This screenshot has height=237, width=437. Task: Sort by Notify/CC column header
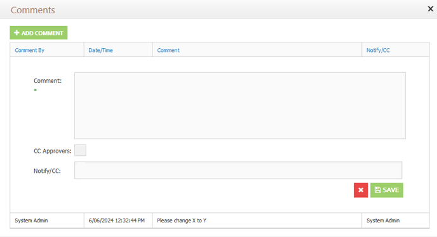[x=378, y=50]
